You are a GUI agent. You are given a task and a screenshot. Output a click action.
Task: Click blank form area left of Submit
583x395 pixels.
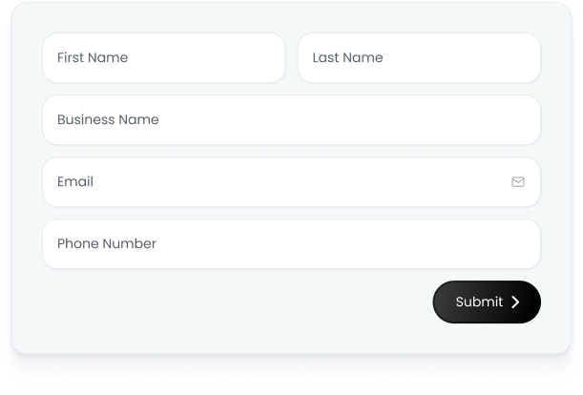239,302
